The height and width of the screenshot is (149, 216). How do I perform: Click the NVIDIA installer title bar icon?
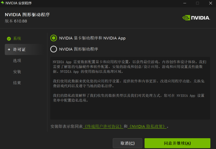[x=2, y=3]
